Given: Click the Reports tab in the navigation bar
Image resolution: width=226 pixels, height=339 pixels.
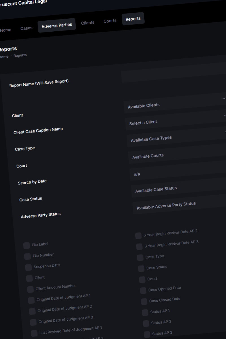Looking at the screenshot, I should coord(133,19).
